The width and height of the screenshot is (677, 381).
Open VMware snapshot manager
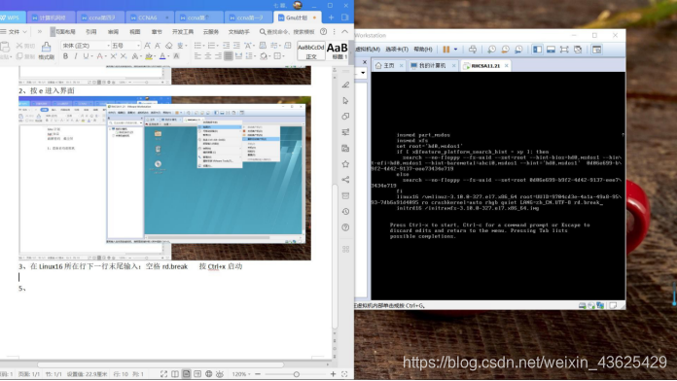coord(518,50)
